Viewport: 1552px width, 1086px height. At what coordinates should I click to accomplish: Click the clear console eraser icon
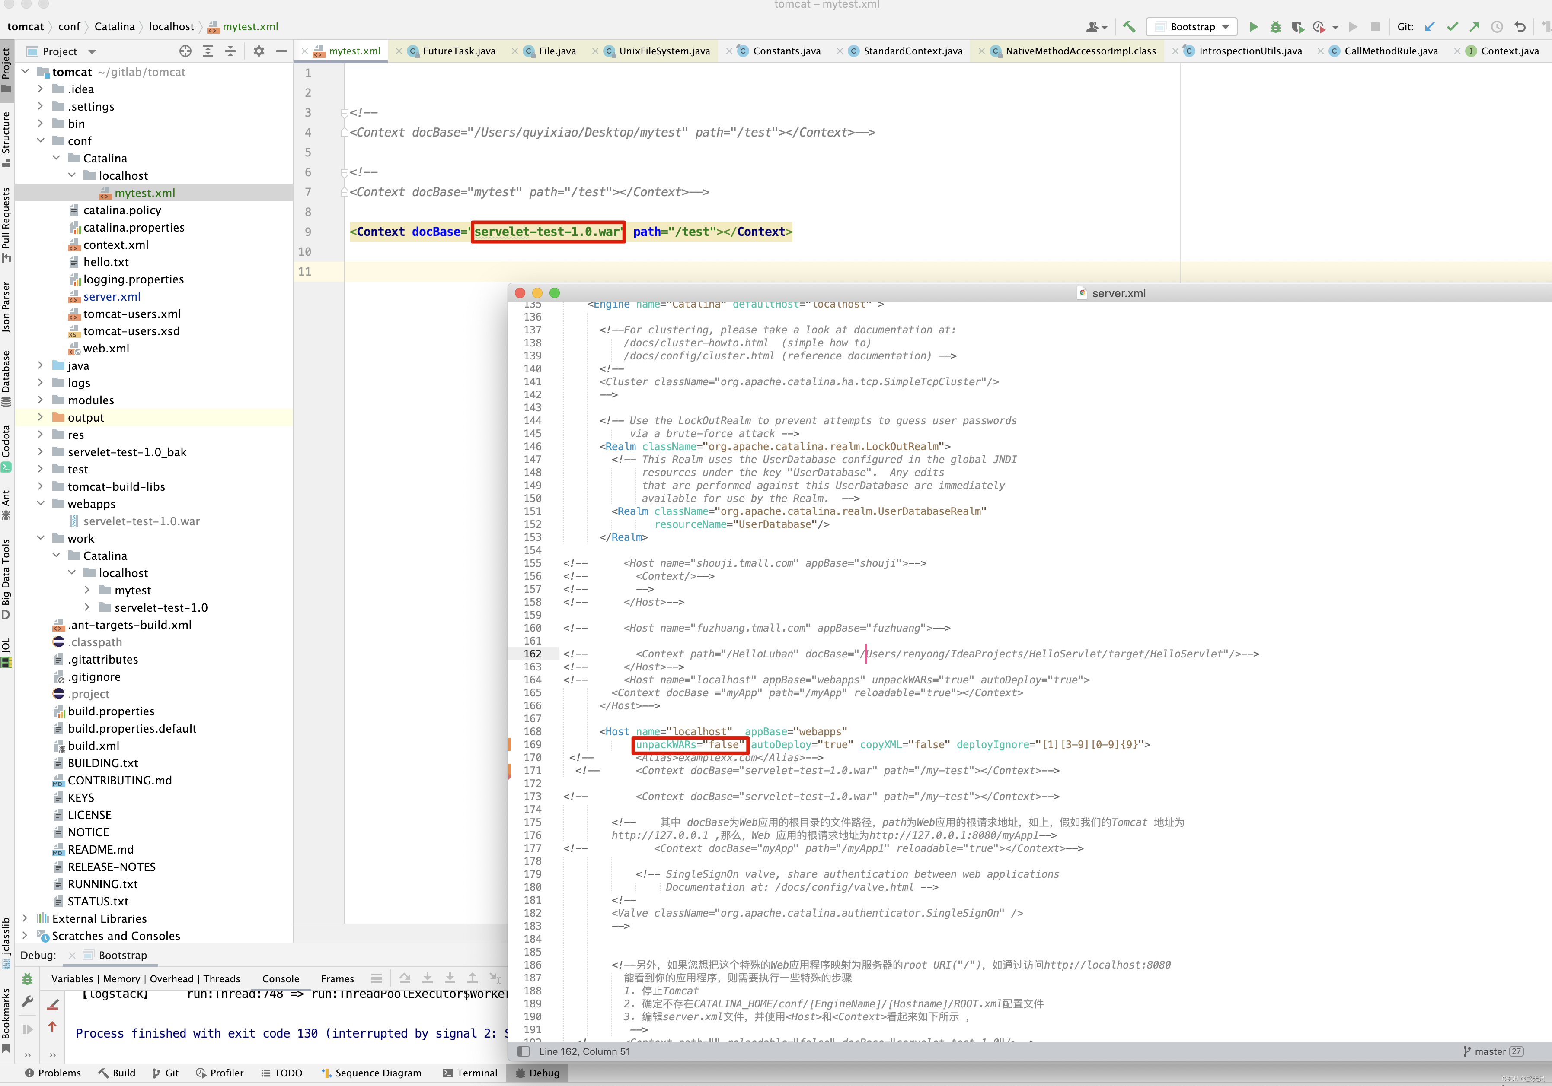pyautogui.click(x=53, y=1004)
